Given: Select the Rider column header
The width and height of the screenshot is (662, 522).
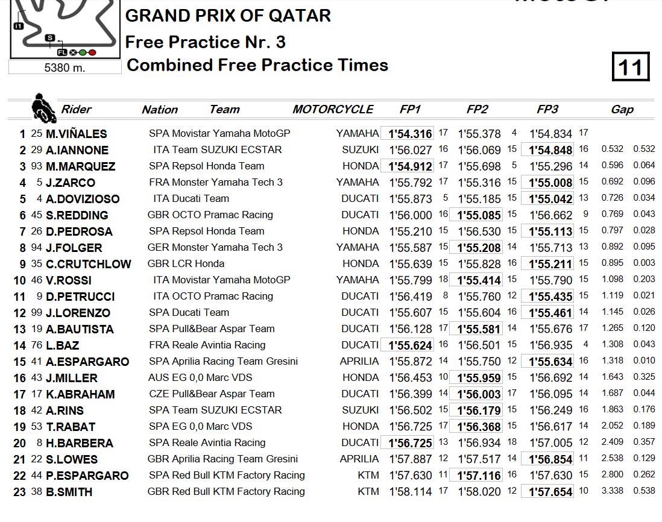Looking at the screenshot, I should (76, 109).
